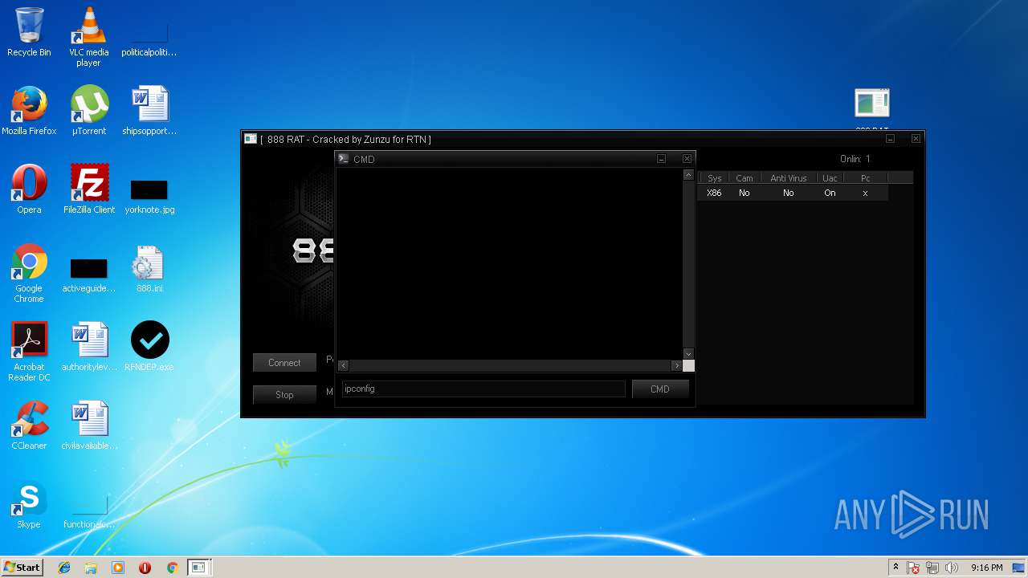Screen dimensions: 1028x578
Task: Run the RFNDEP.exe desktop icon
Action: (149, 347)
